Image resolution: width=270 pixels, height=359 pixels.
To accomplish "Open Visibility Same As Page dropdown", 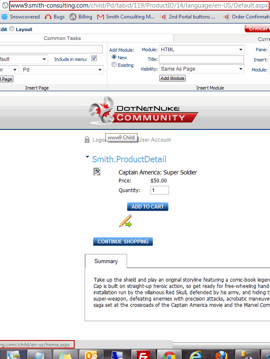I will coord(202,69).
